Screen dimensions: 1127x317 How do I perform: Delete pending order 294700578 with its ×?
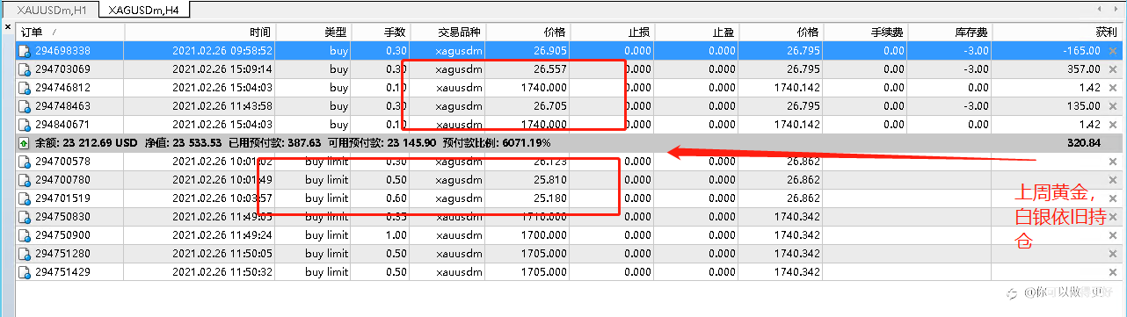click(x=1112, y=162)
